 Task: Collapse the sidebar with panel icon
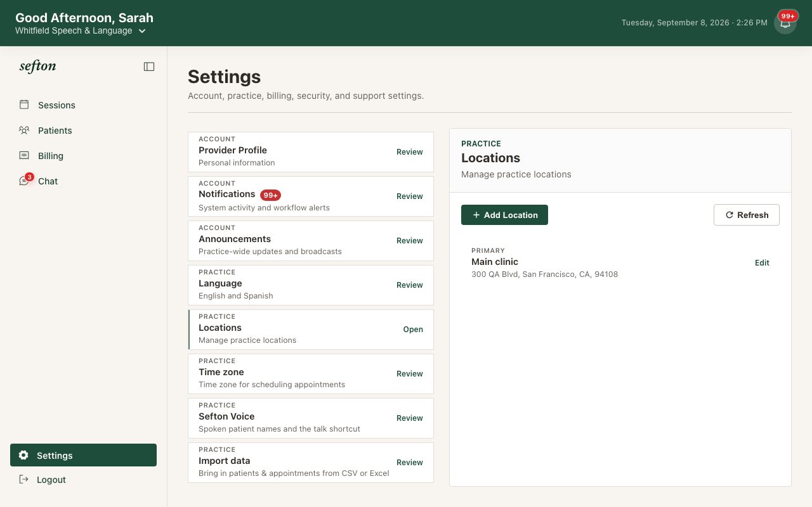[x=149, y=67]
